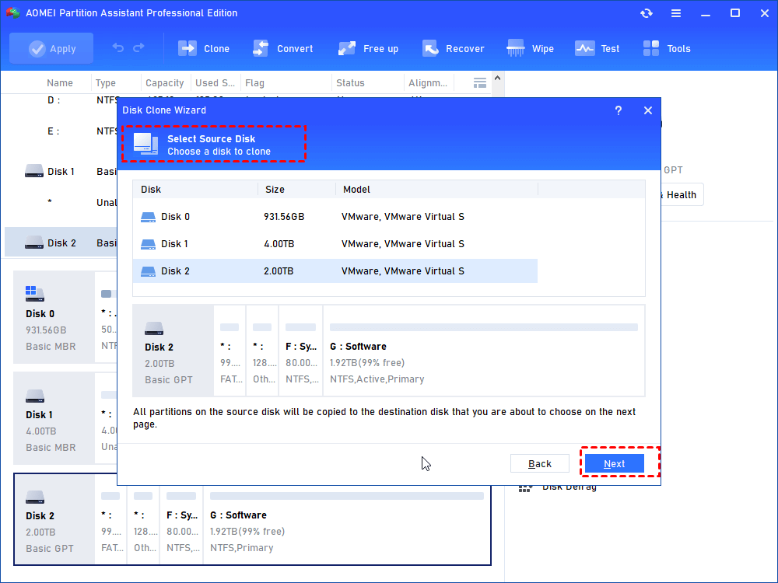This screenshot has height=583, width=778.
Task: Click the redo arrow icon
Action: click(139, 48)
